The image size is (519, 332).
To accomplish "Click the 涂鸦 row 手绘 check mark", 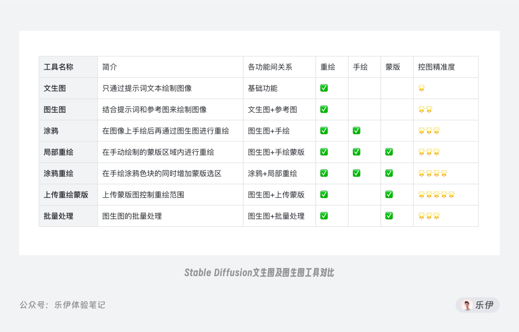I will pos(357,130).
